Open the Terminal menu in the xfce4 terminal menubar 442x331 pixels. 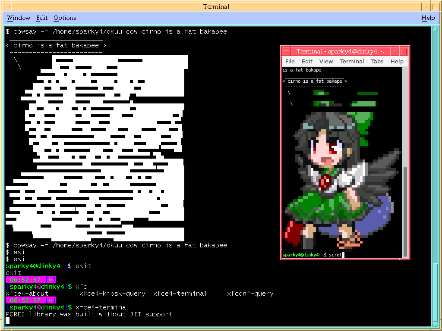[352, 61]
